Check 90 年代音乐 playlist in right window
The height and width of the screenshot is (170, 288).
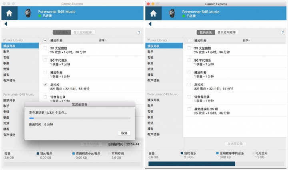[189, 60]
